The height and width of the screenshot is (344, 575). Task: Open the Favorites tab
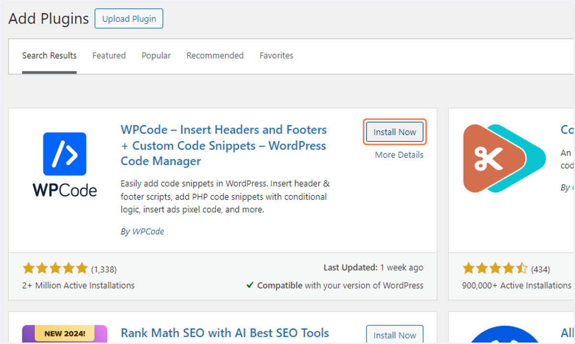(276, 56)
